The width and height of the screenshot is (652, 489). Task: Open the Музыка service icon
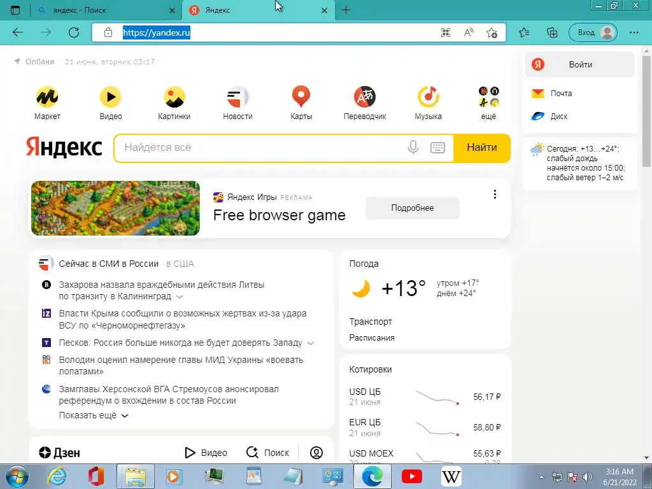pyautogui.click(x=429, y=103)
